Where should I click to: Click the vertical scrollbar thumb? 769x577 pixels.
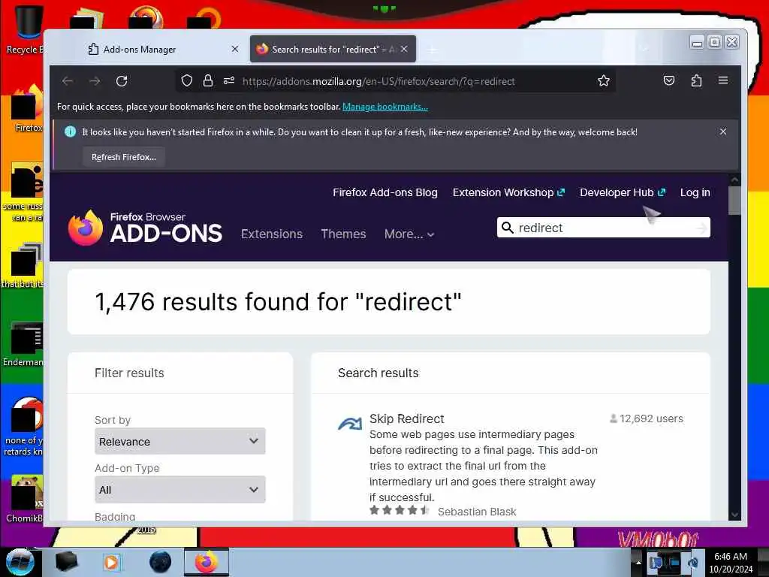click(734, 201)
